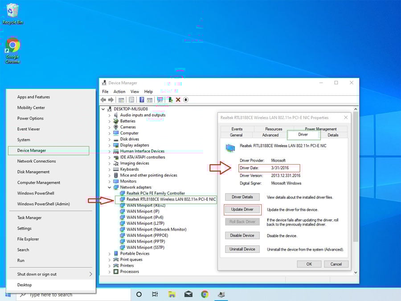Click the Forward arrow in Device Manager toolbar
The width and height of the screenshot is (401, 301).
pos(111,100)
